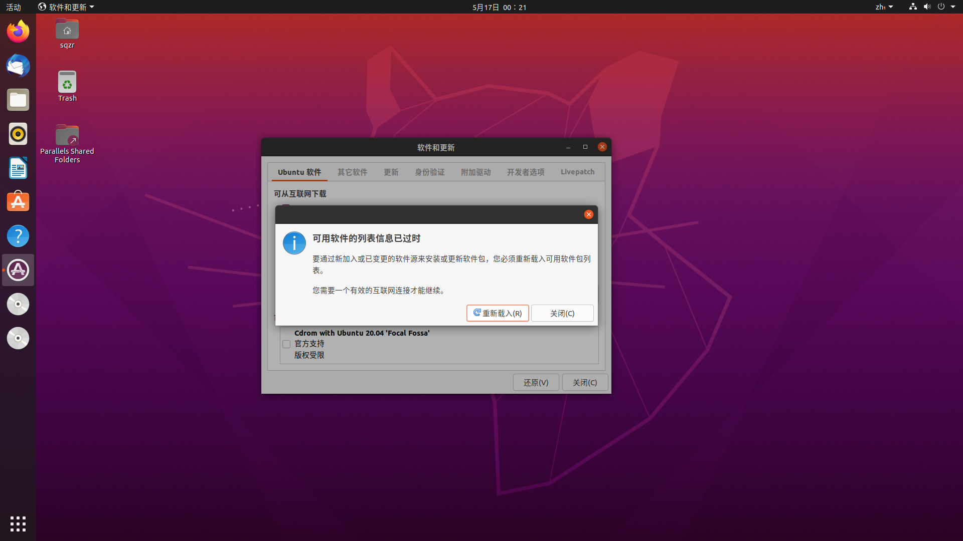Open the Help icon in the dock
Screen dimensions: 963x541
[x=18, y=236]
